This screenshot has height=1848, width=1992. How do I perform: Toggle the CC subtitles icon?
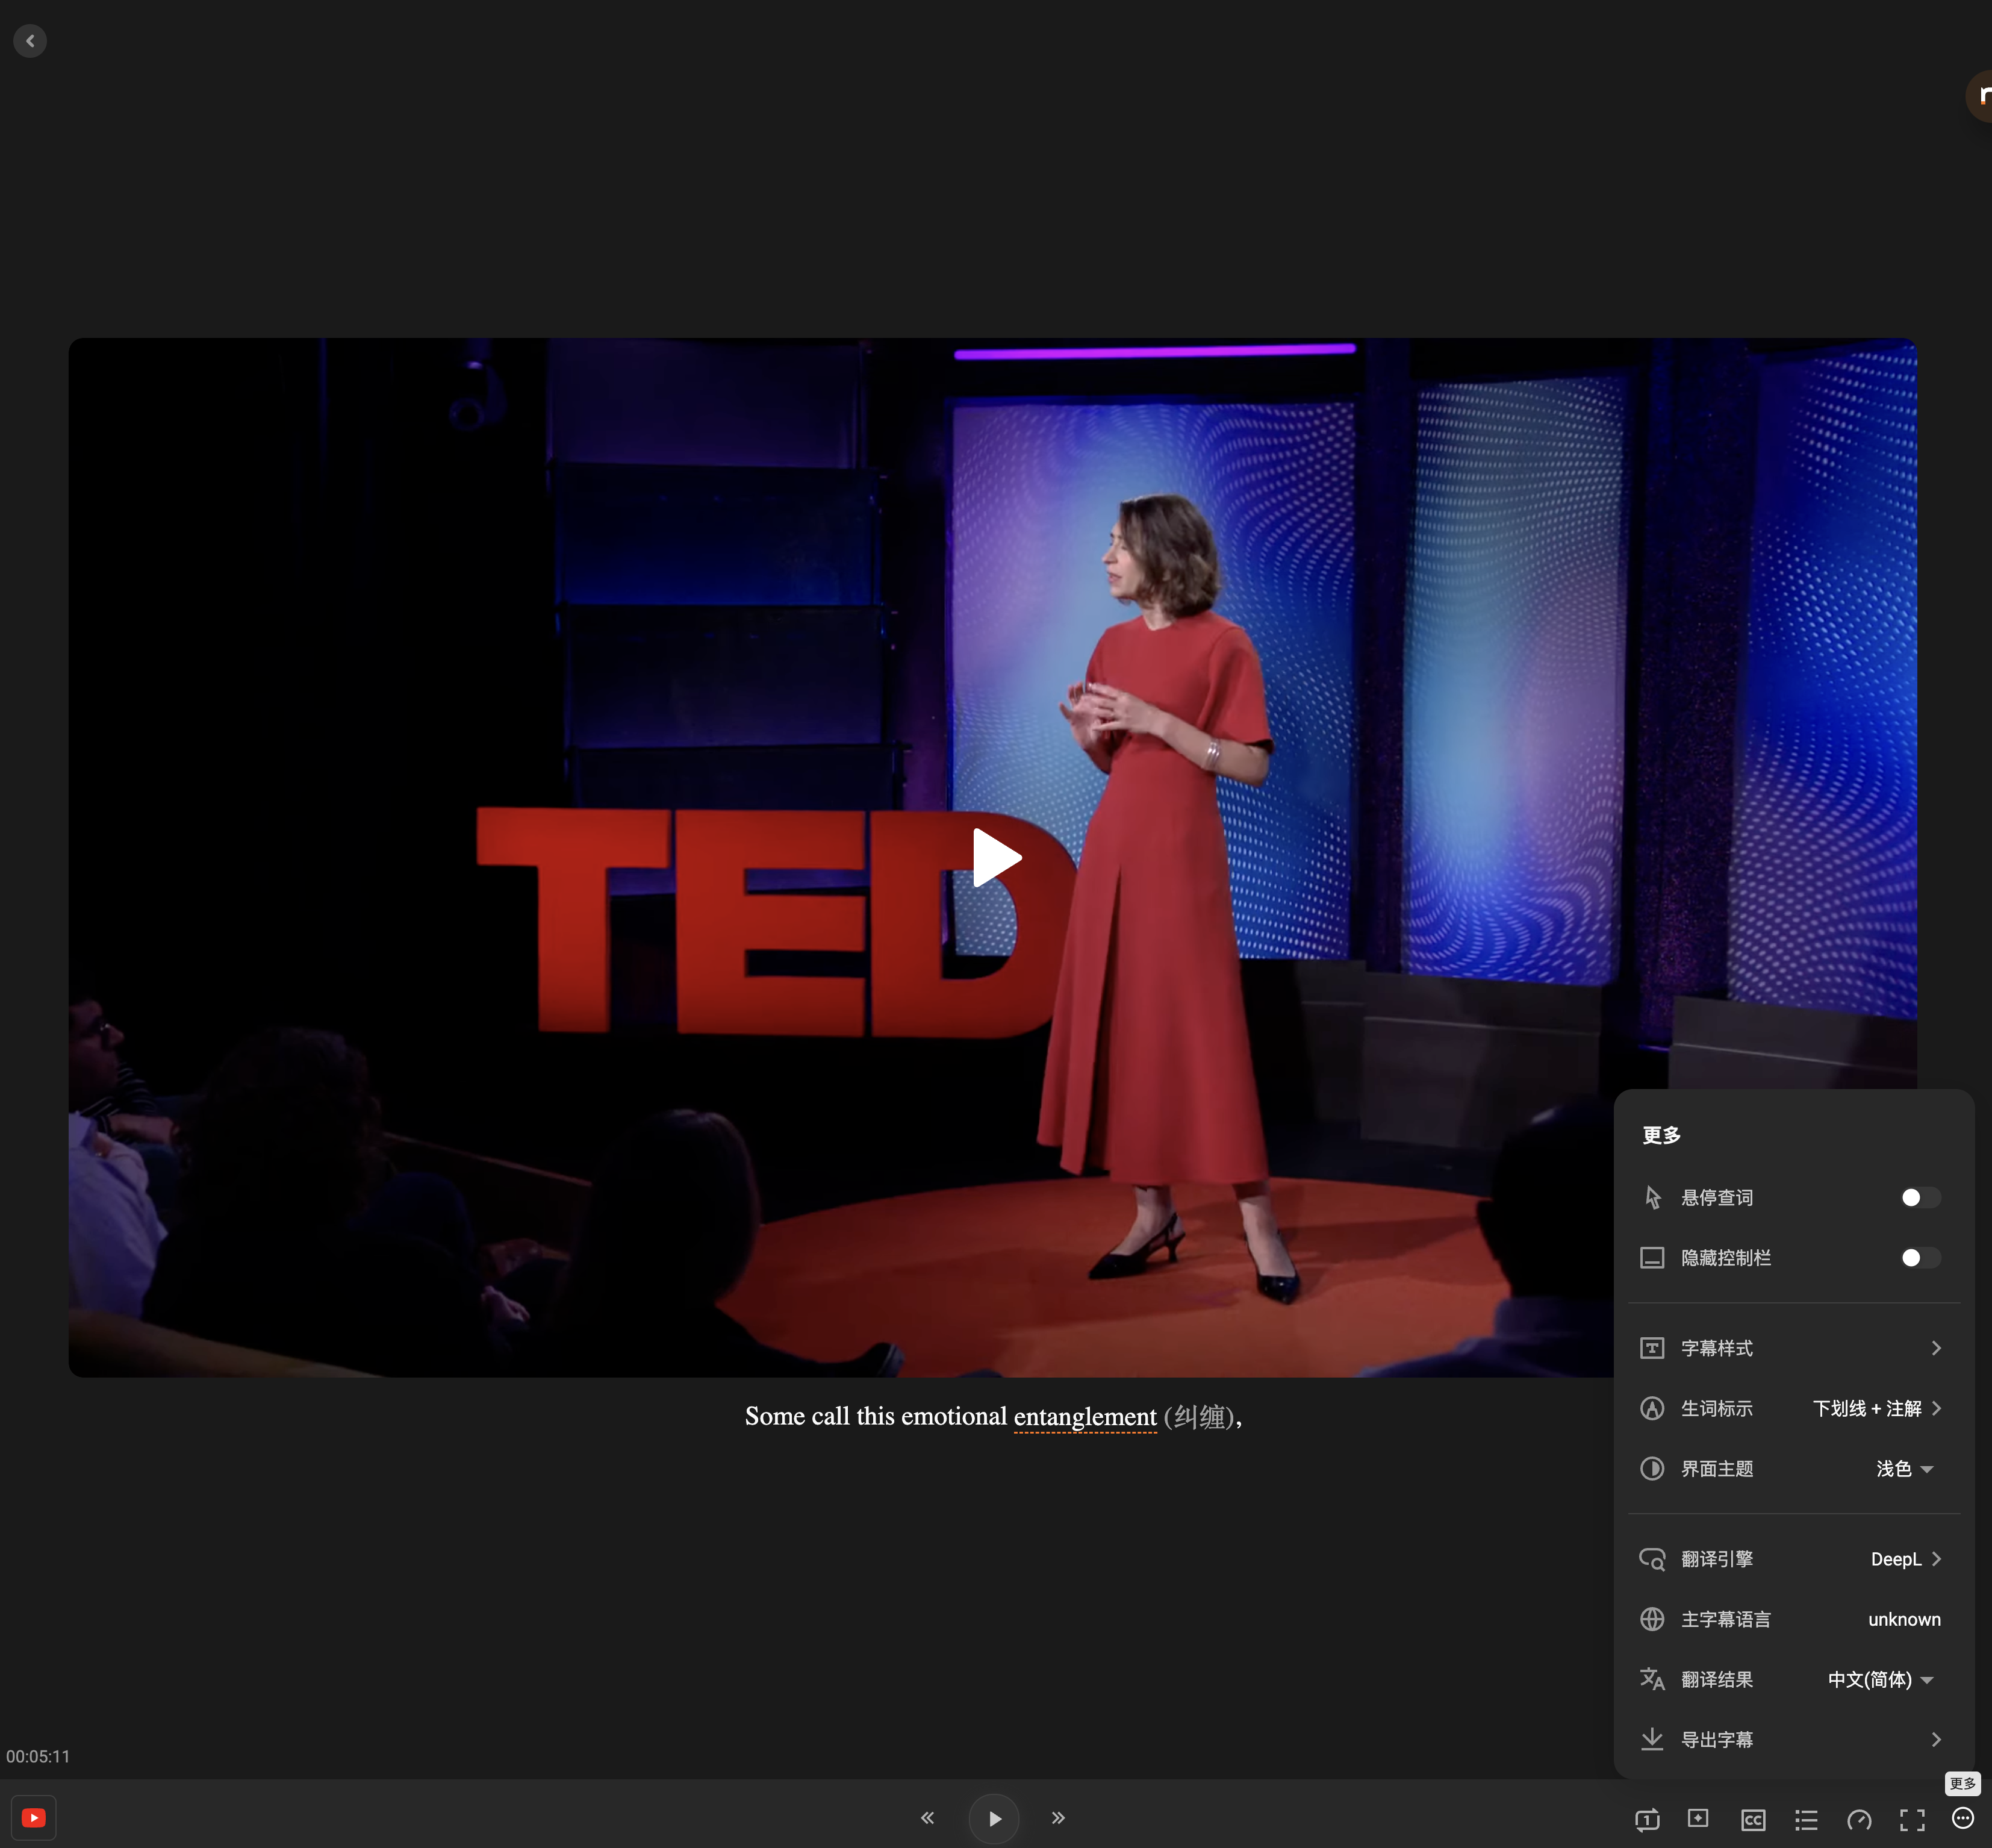pyautogui.click(x=1752, y=1819)
